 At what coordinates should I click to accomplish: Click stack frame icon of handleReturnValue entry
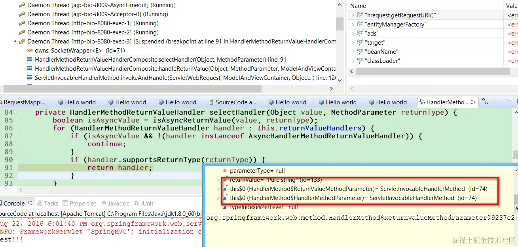pos(30,69)
